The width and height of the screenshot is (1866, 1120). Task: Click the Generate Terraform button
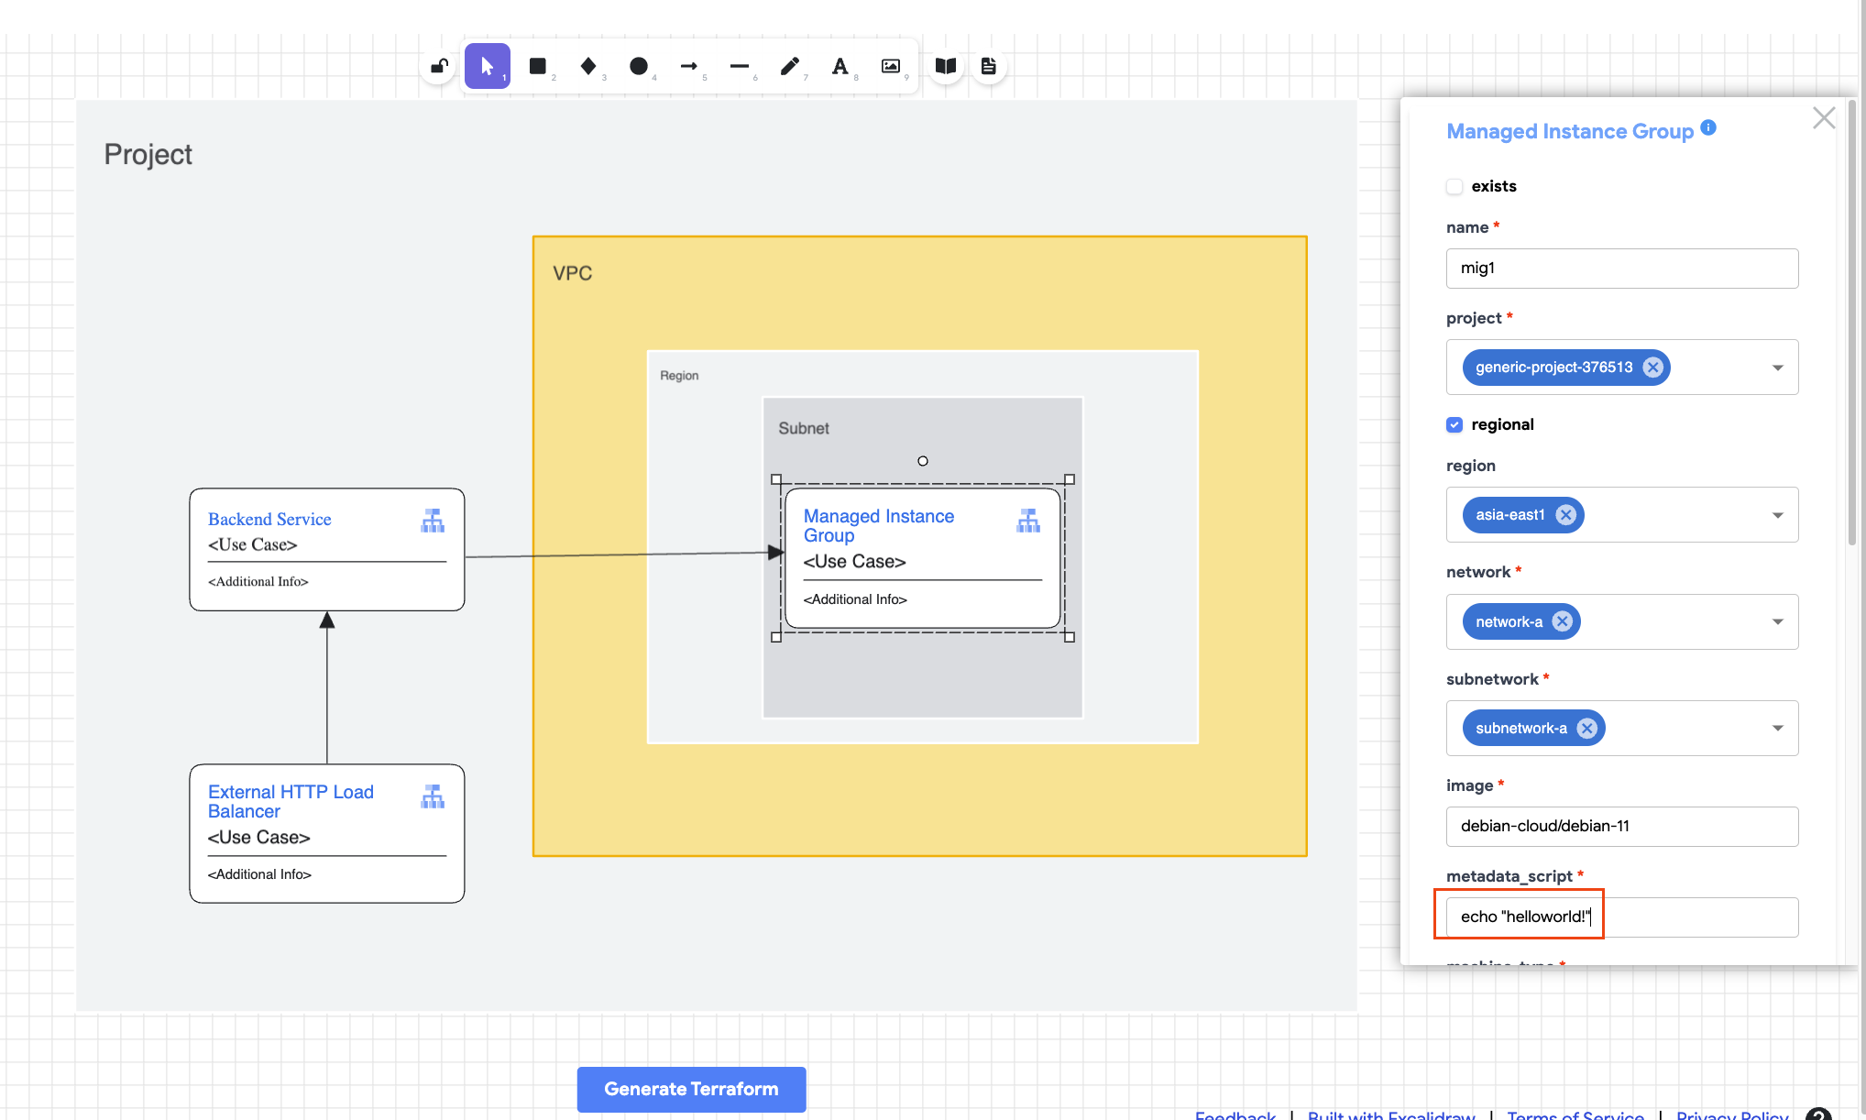[691, 1089]
